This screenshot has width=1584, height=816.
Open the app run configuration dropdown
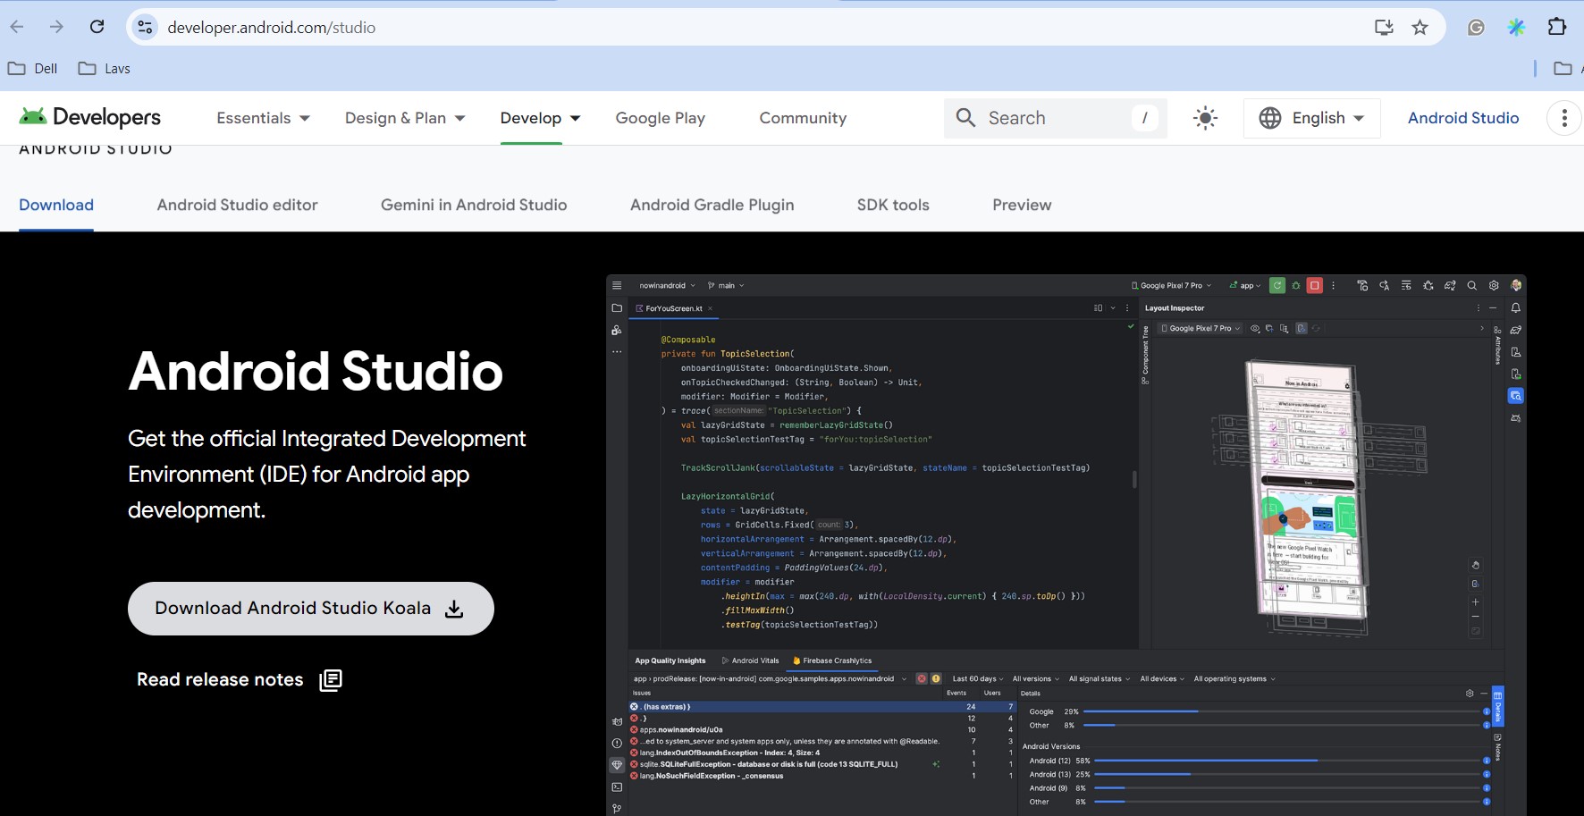(x=1244, y=286)
